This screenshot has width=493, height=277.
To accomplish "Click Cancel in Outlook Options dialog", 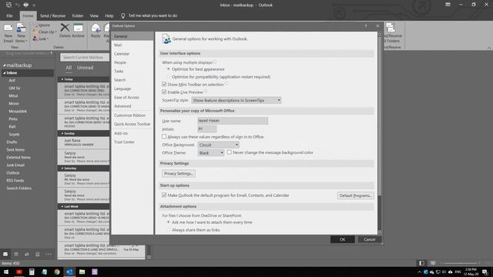I will pos(370,239).
